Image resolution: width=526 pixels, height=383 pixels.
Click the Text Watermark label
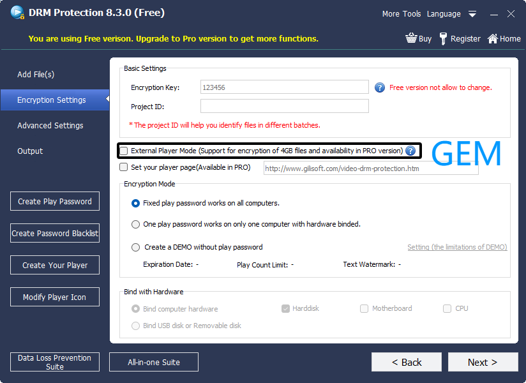369,264
